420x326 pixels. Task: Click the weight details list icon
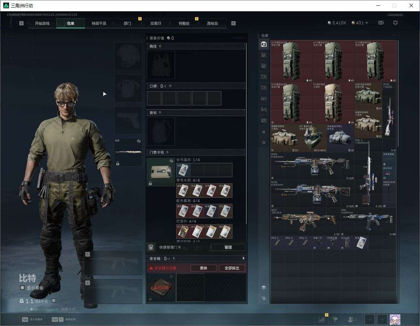tap(53, 301)
